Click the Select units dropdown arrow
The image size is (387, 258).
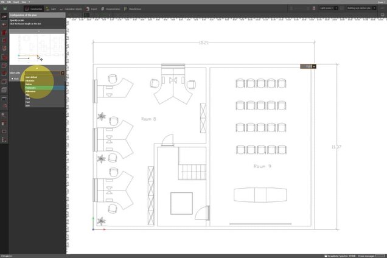pos(63,73)
